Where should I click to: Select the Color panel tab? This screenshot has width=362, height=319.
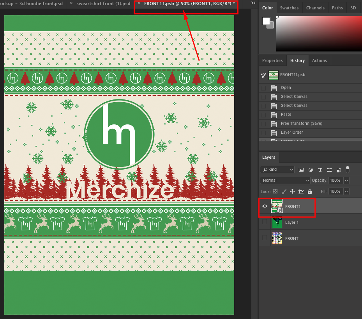268,8
